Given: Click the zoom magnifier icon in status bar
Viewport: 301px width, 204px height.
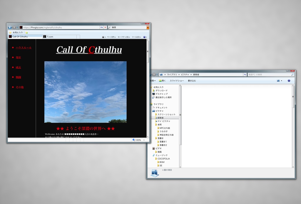Looking at the screenshot, I should pos(134,140).
